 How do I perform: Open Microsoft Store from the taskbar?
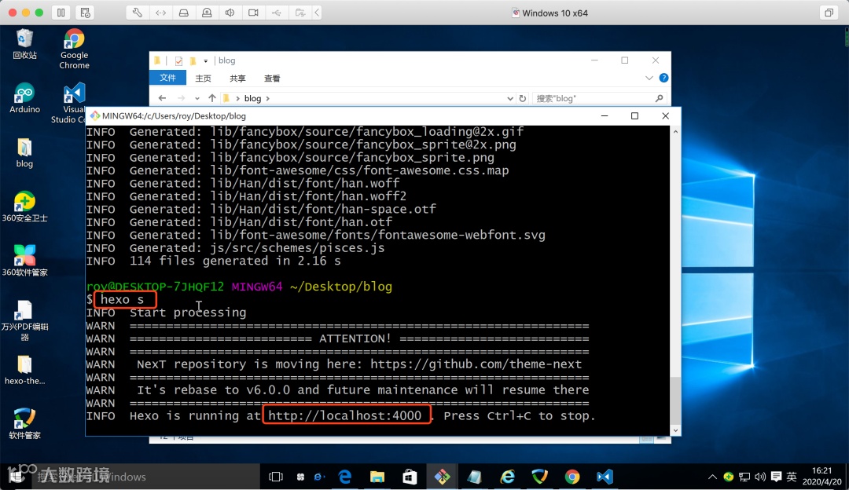click(410, 477)
